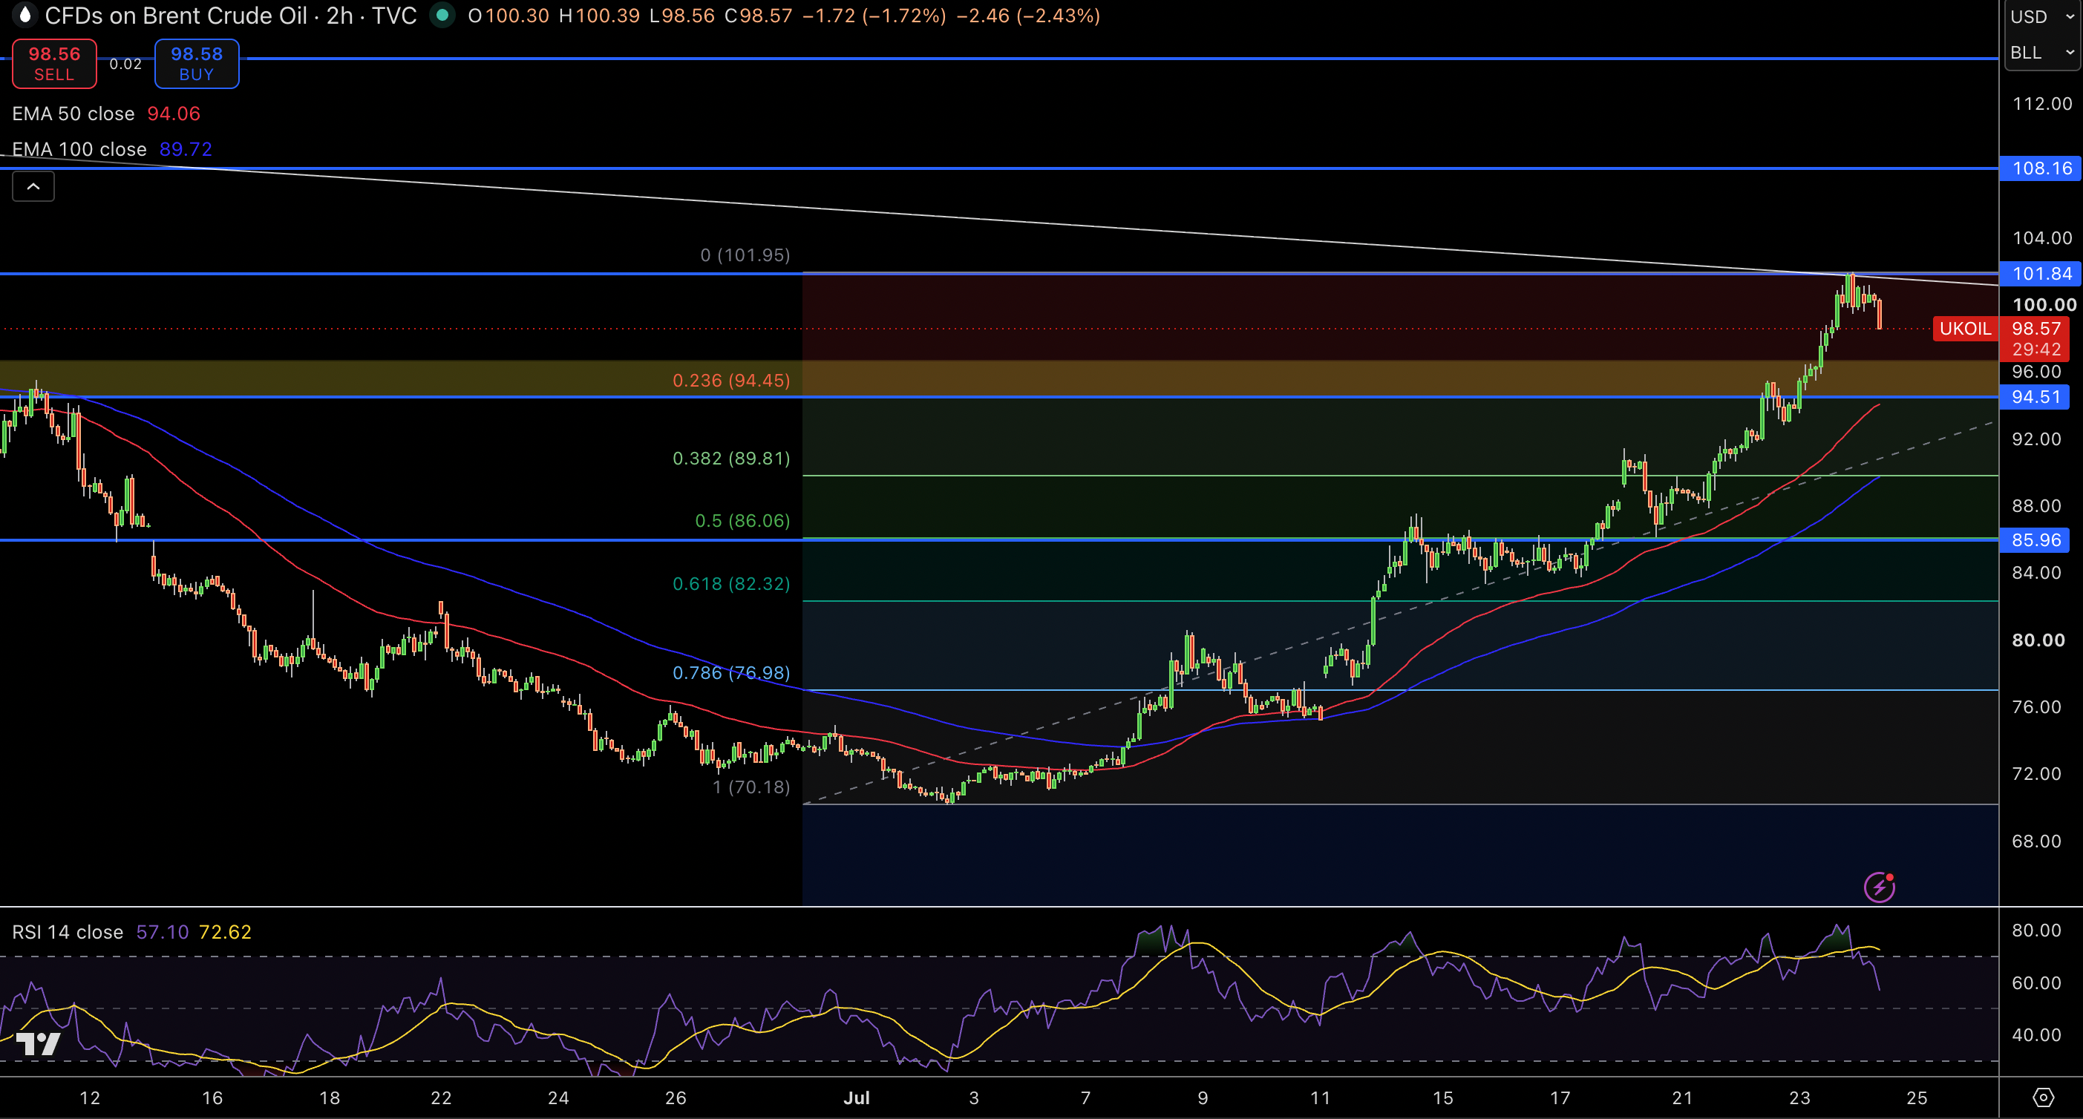This screenshot has width=2083, height=1119.
Task: Select the RSI 14 close indicator label
Action: [68, 932]
